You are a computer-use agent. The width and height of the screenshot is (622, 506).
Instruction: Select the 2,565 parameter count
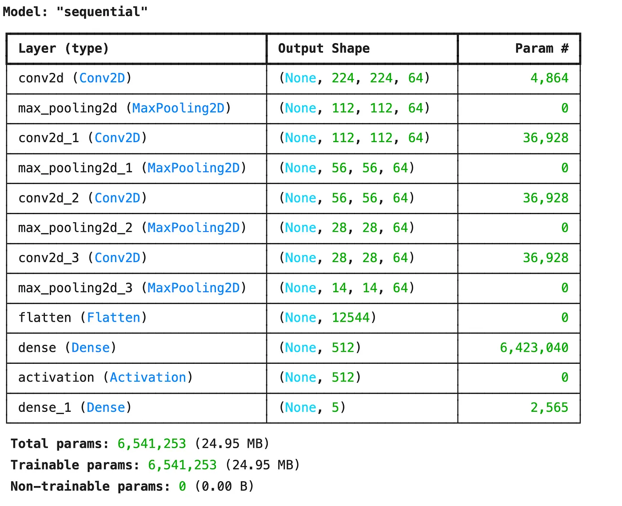[x=549, y=407]
